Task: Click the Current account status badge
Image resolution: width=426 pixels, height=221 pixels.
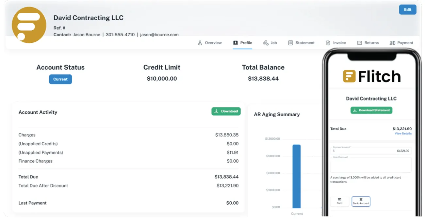Action: (x=60, y=79)
